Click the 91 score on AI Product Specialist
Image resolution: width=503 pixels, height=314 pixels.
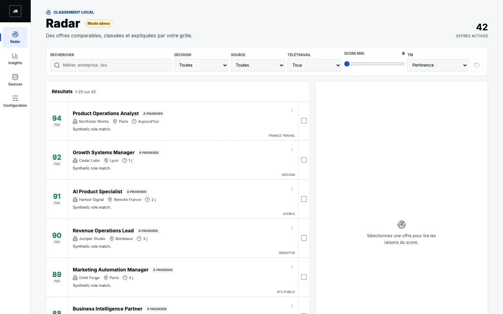coord(57,196)
